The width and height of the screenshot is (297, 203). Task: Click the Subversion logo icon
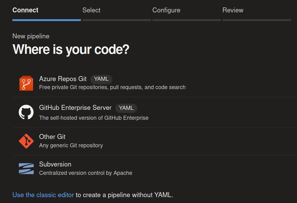click(x=26, y=168)
